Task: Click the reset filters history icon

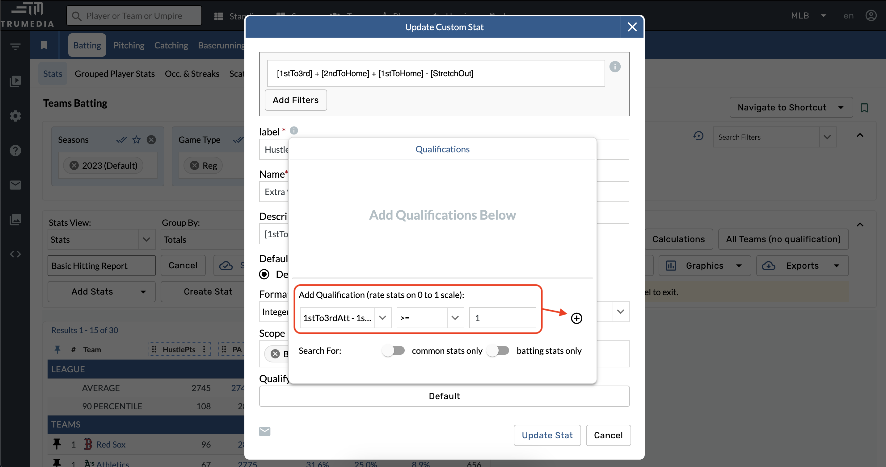Action: 698,136
